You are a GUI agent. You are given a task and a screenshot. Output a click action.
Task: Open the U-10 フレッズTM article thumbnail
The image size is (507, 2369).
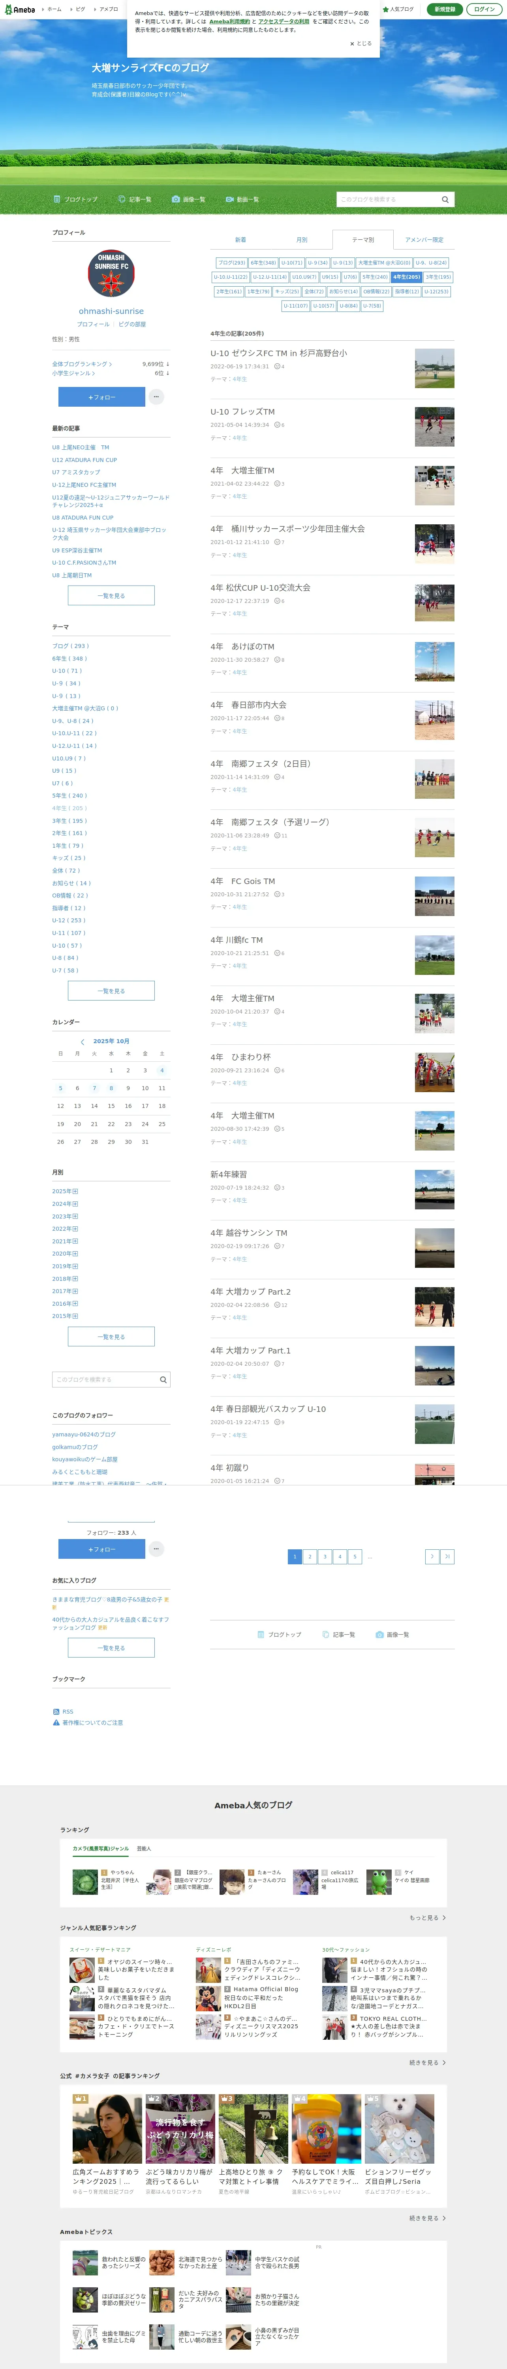click(x=434, y=427)
